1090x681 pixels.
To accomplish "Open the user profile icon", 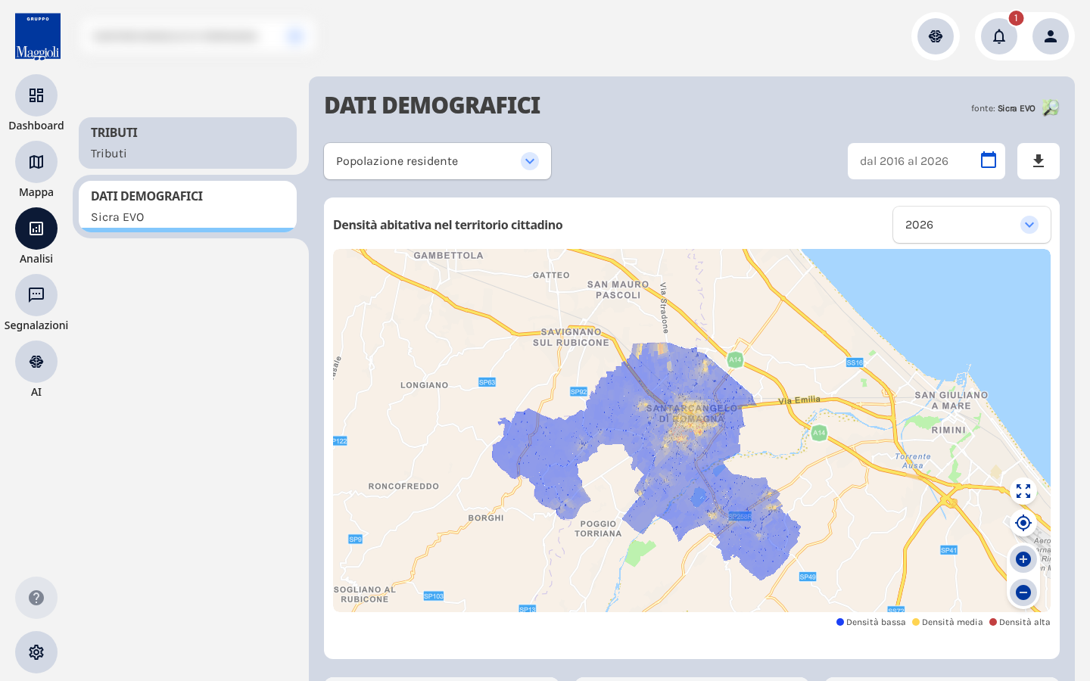I will pos(1051,36).
